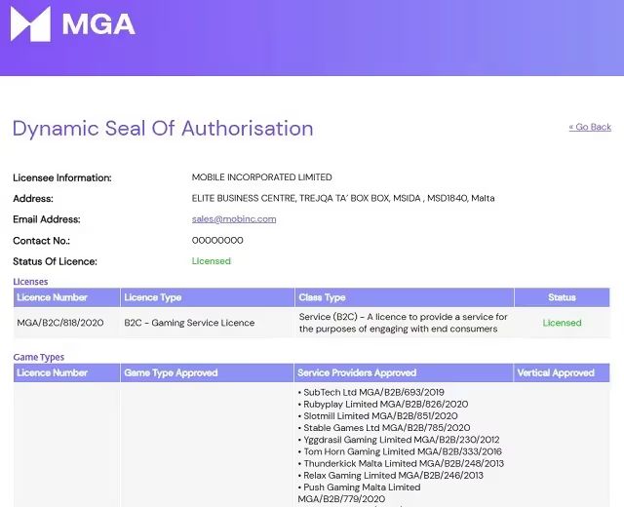Click the green Licensed status in table row
Image resolution: width=624 pixels, height=507 pixels.
point(562,323)
